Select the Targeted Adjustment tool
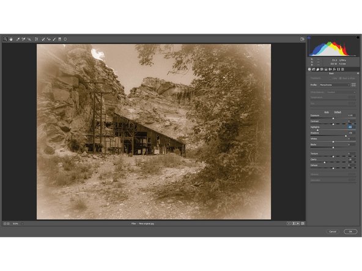The width and height of the screenshot is (362, 271). (x=29, y=39)
